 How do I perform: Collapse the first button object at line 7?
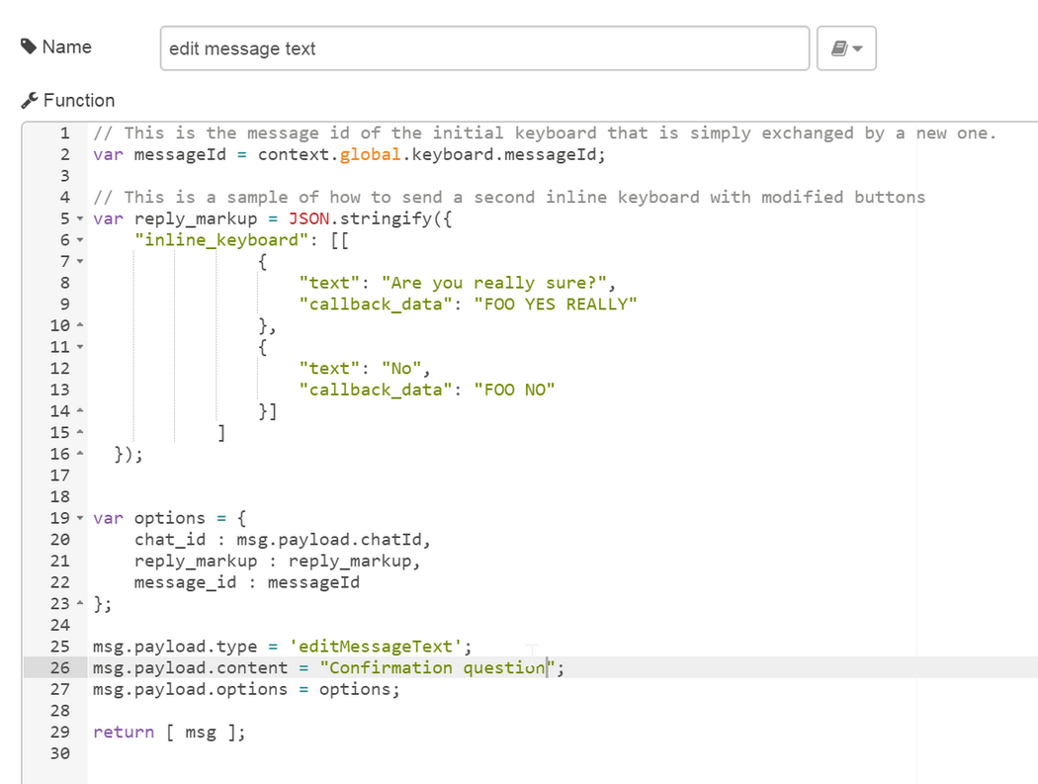click(x=79, y=262)
